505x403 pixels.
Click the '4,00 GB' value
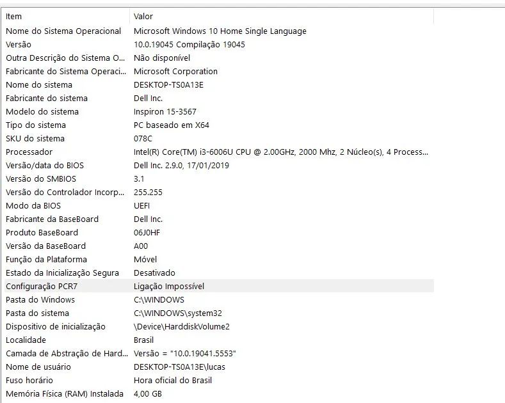click(148, 394)
